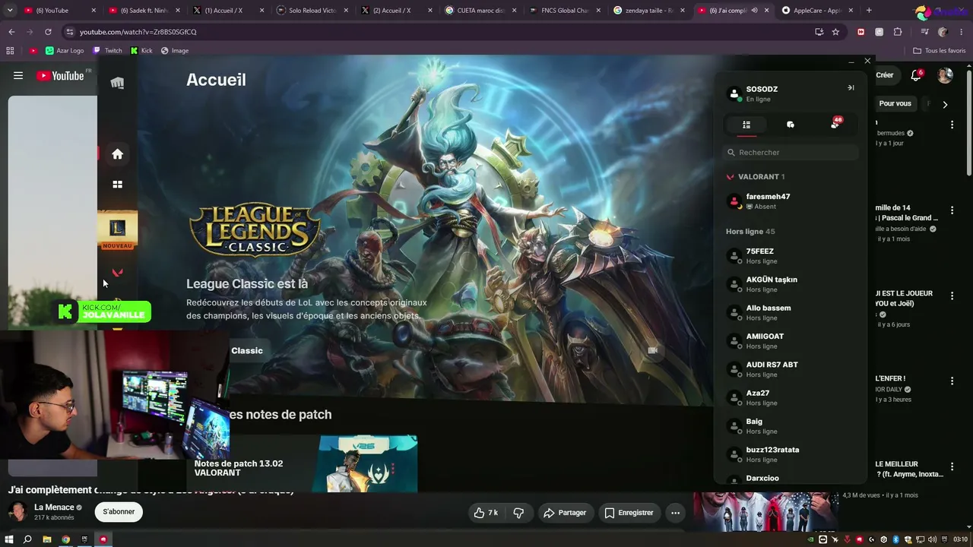Open the browser extensions puzzle icon
The image size is (973, 547).
click(x=898, y=32)
